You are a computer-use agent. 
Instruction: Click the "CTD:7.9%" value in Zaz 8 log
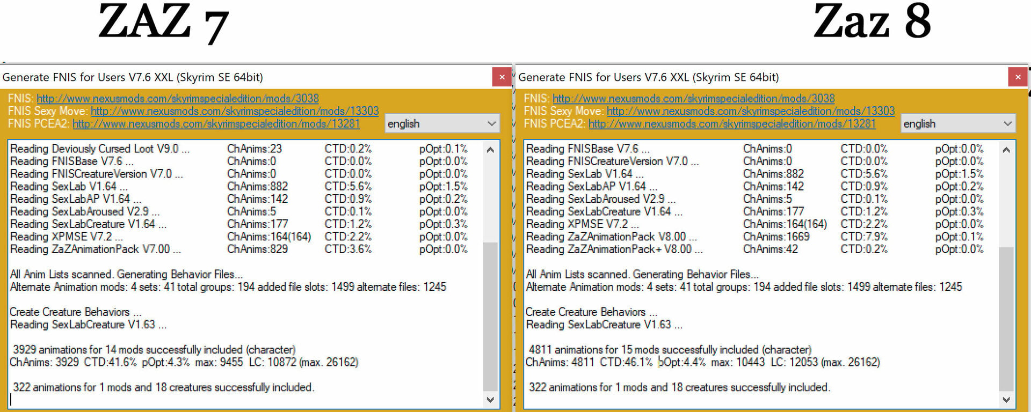pyautogui.click(x=864, y=237)
